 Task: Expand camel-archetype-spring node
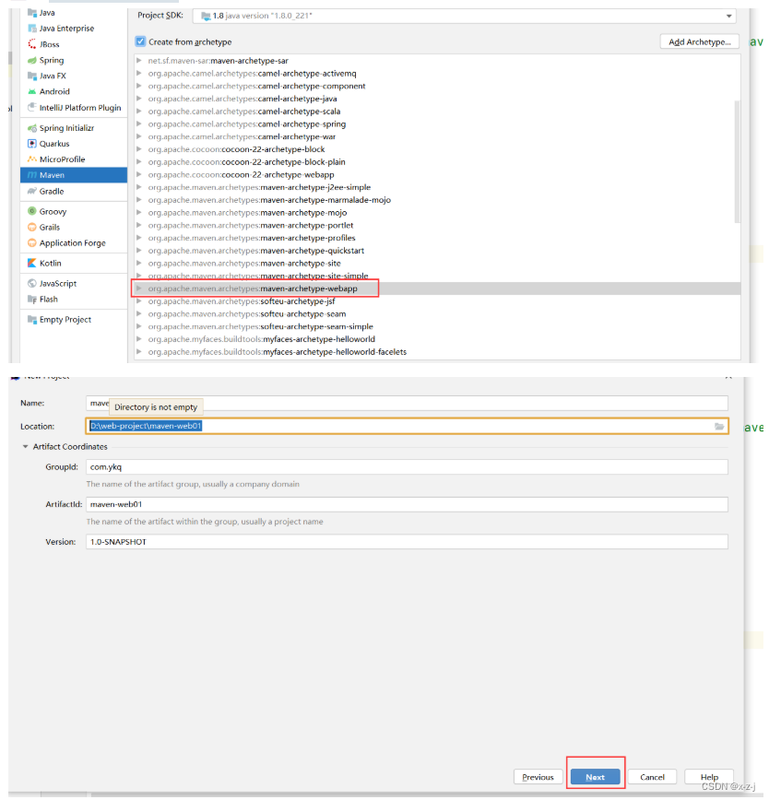point(139,124)
